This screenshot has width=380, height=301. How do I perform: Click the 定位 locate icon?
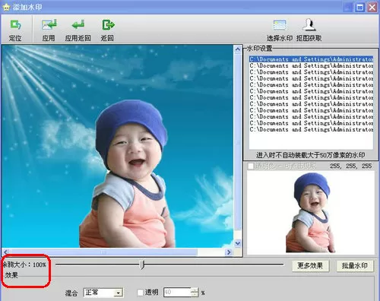point(15,25)
